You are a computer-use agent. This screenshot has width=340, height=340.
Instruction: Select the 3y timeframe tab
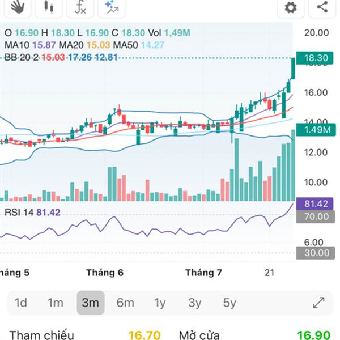pyautogui.click(x=195, y=303)
